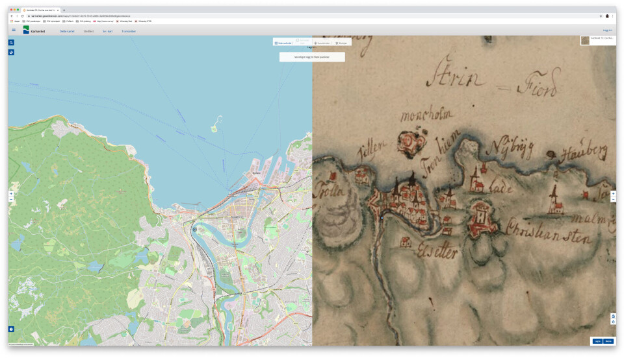
Task: Open the Chrome profile avatar
Action: [x=607, y=16]
